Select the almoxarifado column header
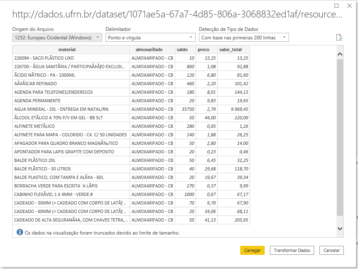This screenshot has width=358, height=269. tap(152, 49)
